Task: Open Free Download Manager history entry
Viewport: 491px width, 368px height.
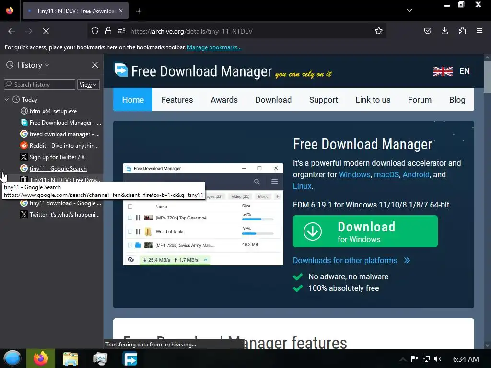Action: click(61, 123)
